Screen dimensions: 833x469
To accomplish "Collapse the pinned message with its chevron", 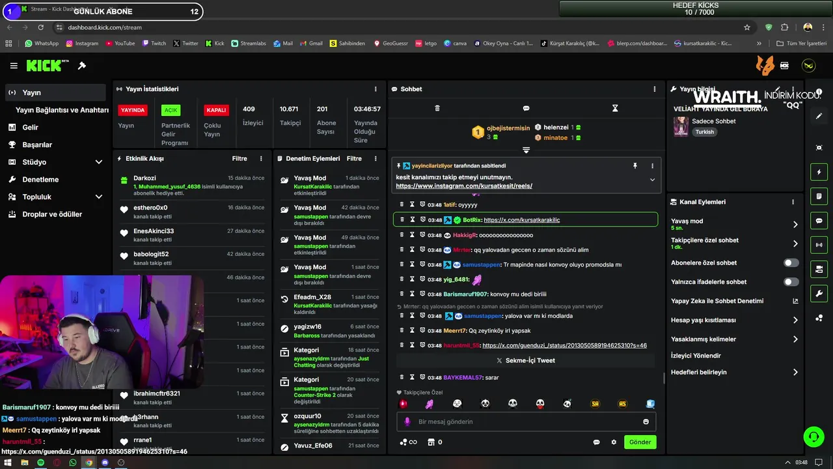I will click(652, 180).
